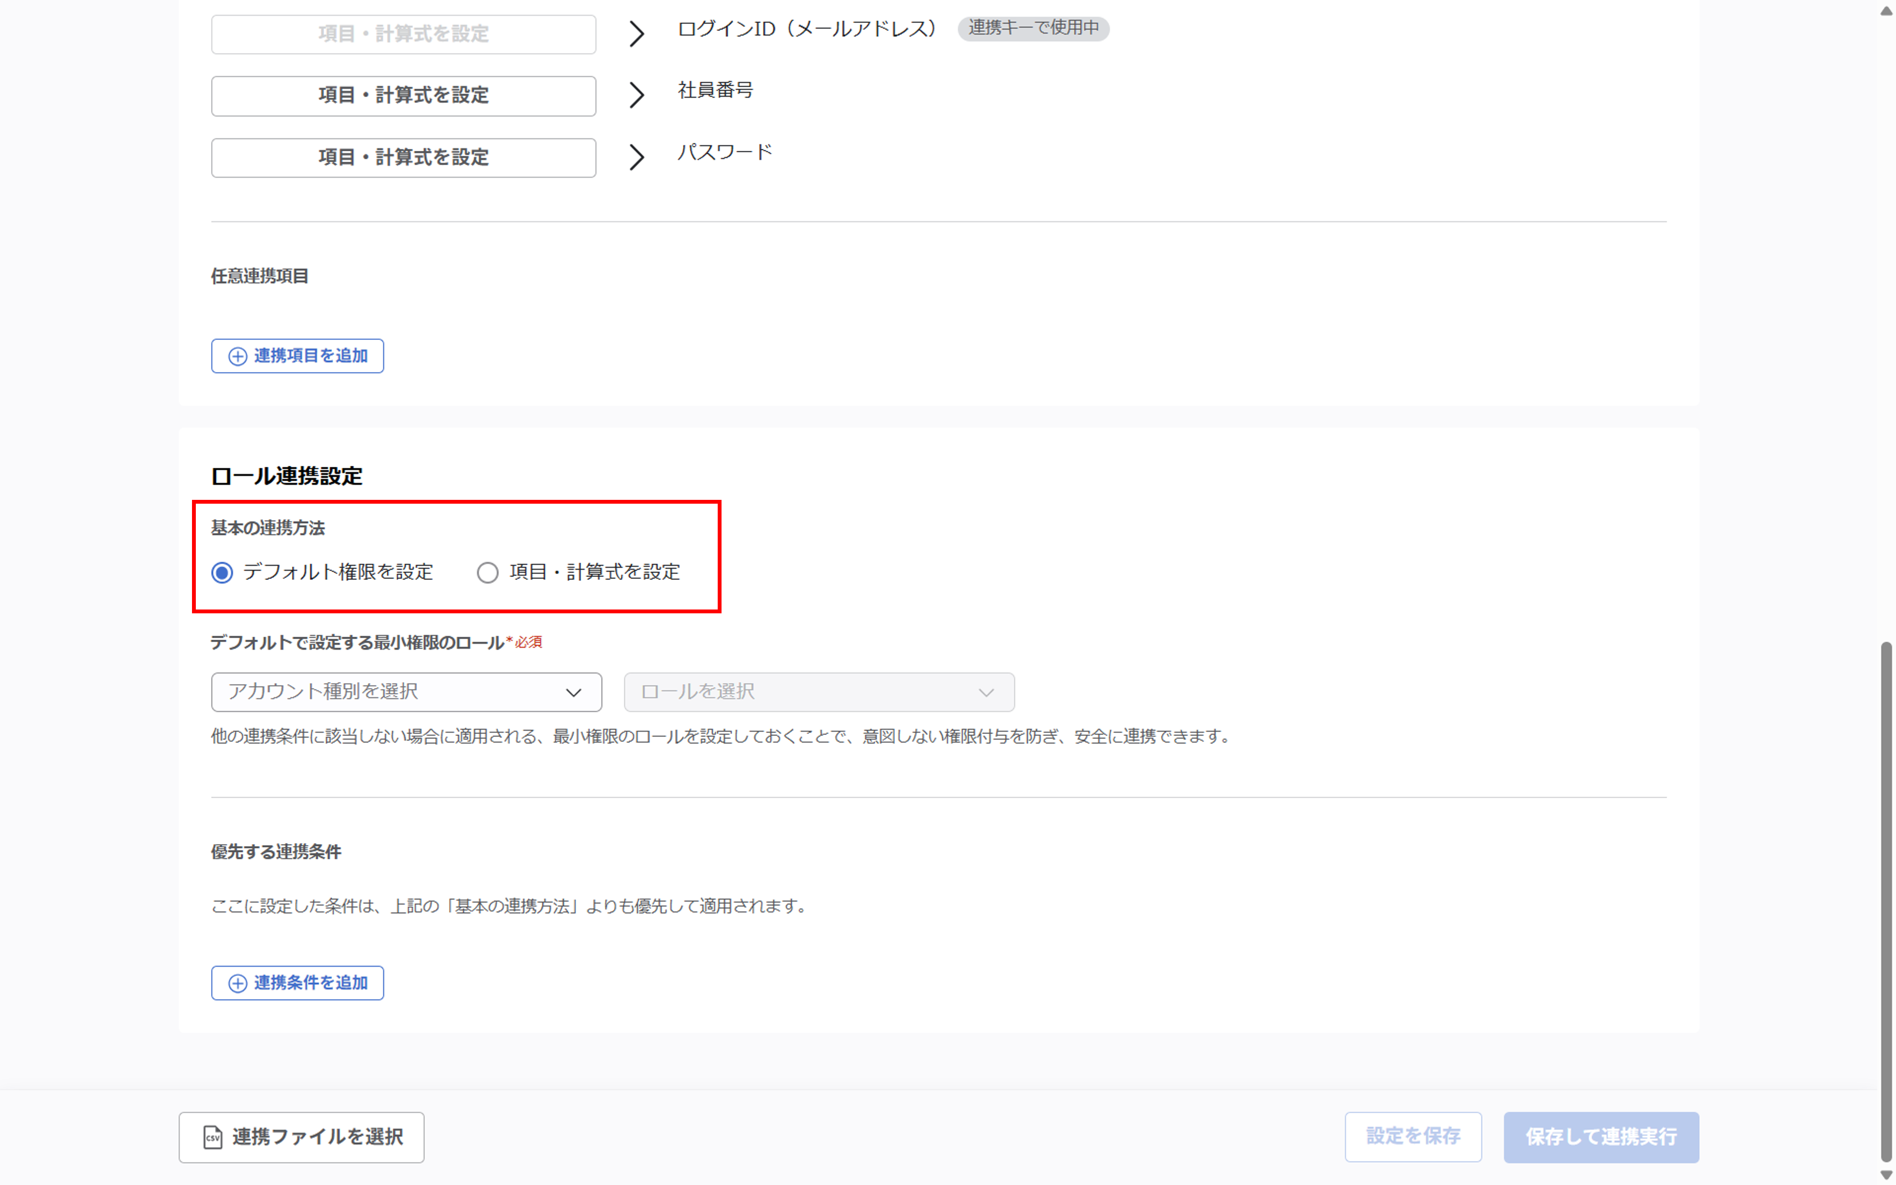Image resolution: width=1896 pixels, height=1185 pixels.
Task: Click the vertical scrollbar thumb
Action: [x=1886, y=901]
